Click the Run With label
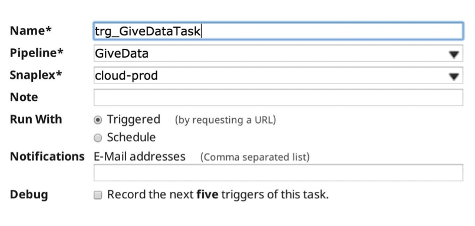This screenshot has width=475, height=226. coord(36,119)
